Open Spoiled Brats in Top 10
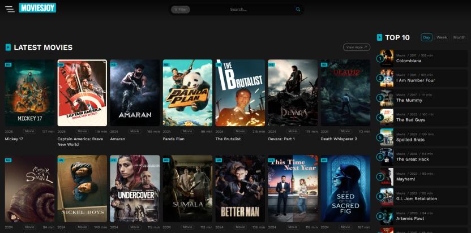 click(410, 140)
